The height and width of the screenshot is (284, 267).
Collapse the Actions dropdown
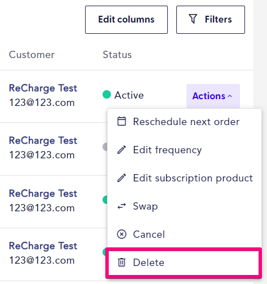213,96
